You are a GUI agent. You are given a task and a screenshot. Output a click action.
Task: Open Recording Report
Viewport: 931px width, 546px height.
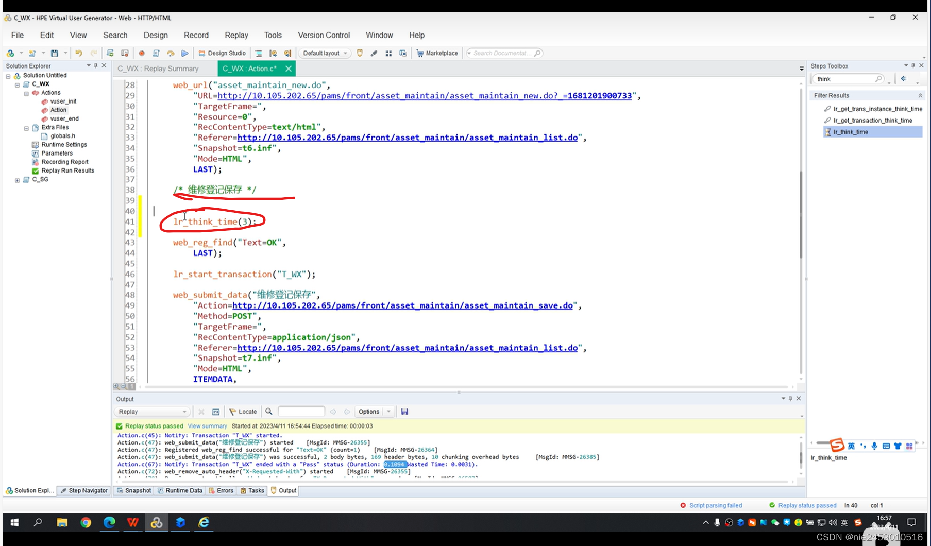coord(65,162)
